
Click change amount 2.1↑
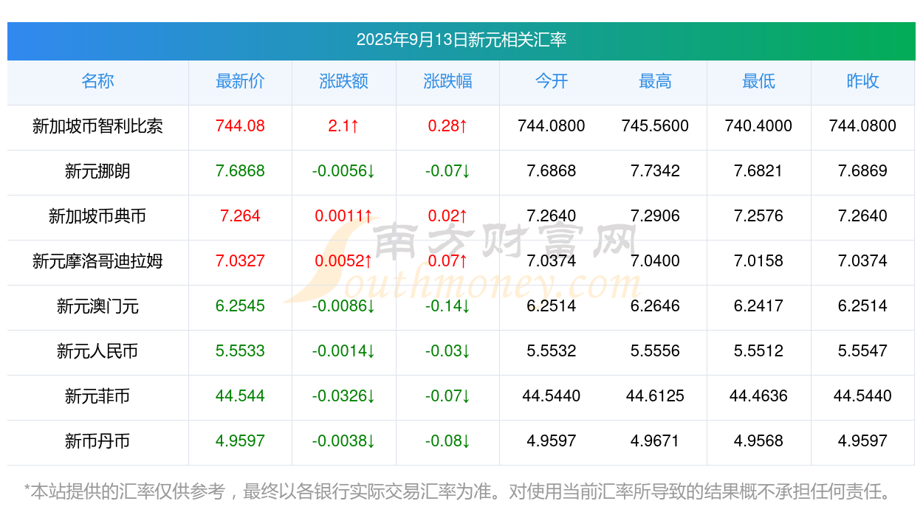[x=344, y=126]
